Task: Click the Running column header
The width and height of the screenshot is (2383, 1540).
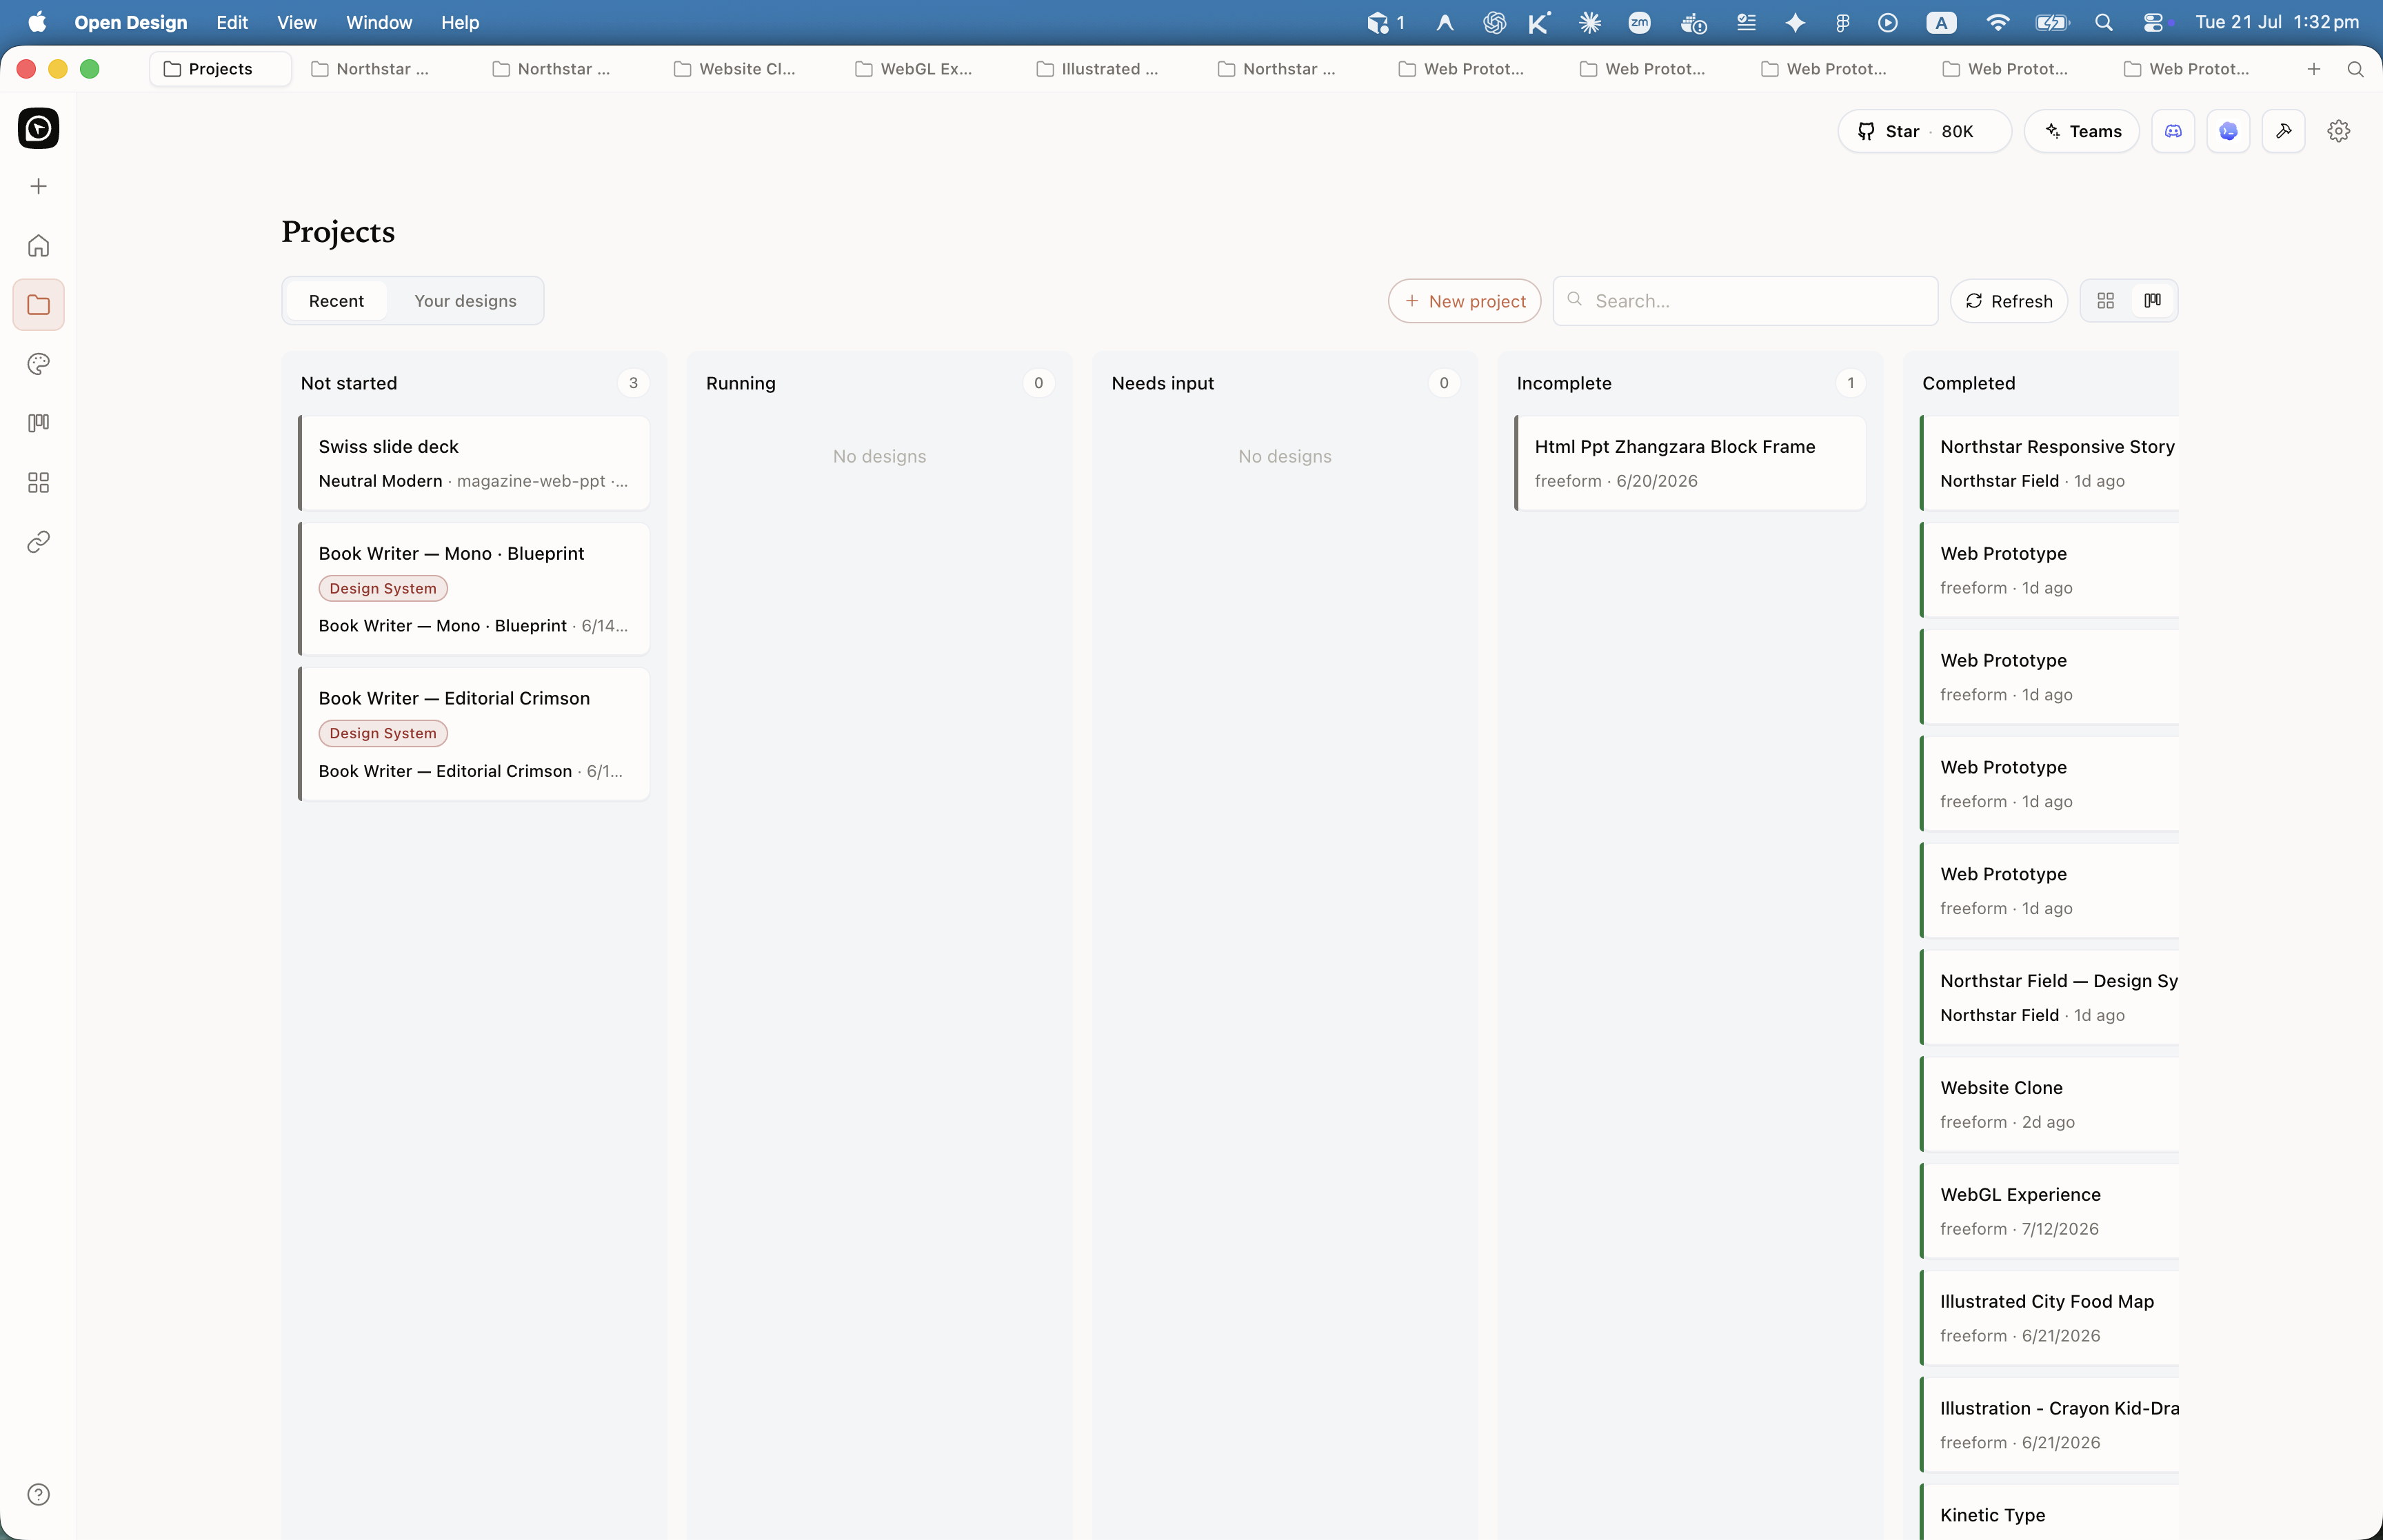Action: pyautogui.click(x=740, y=383)
